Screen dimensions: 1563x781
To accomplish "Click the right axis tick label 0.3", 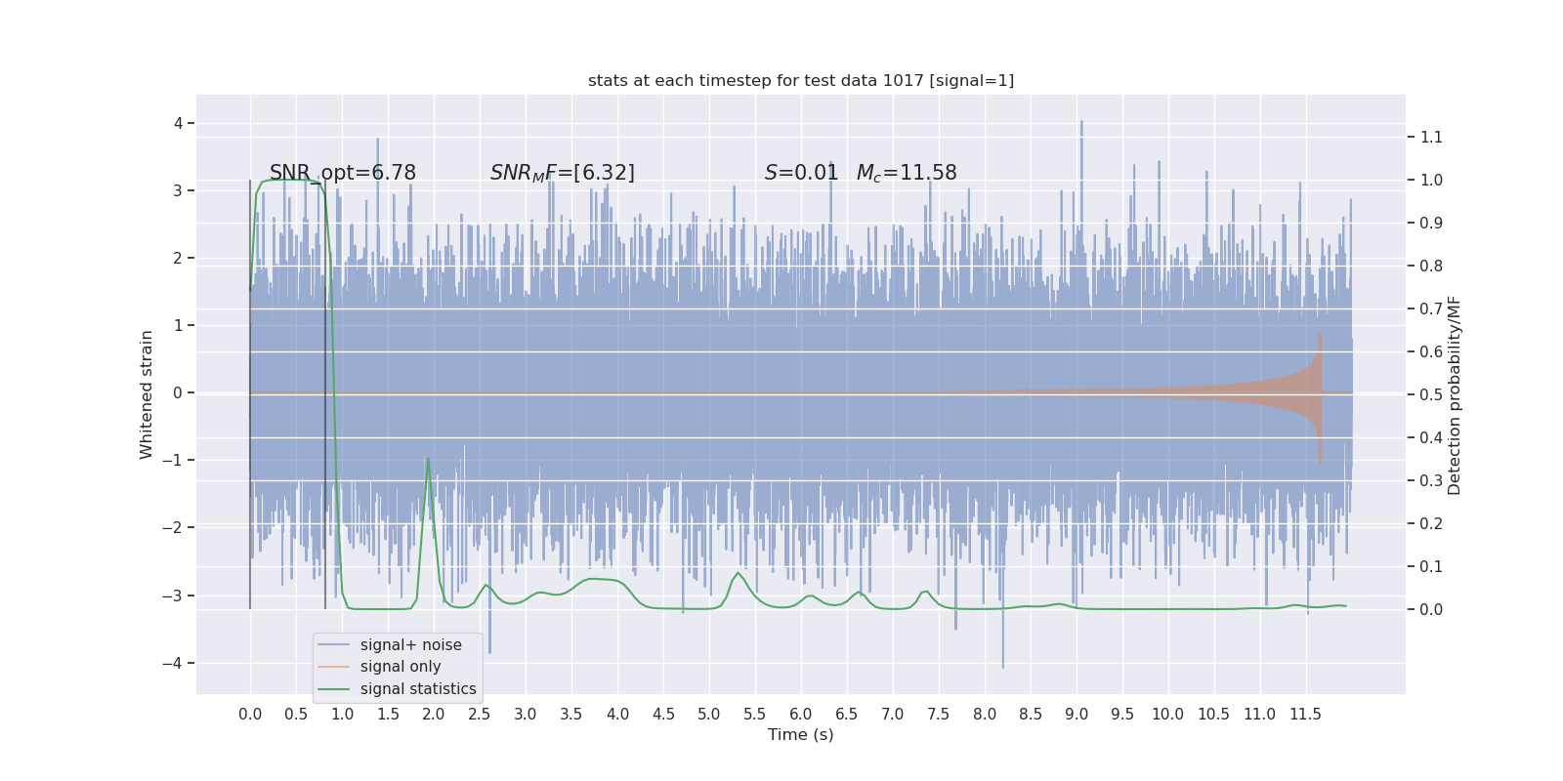I will click(x=1431, y=480).
